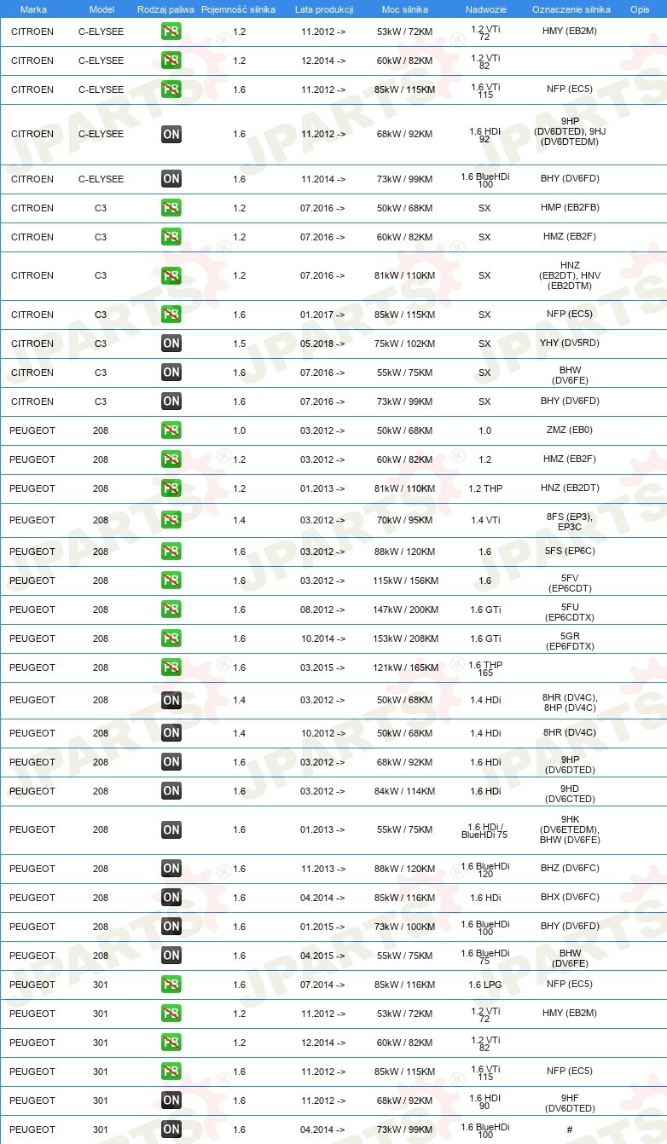Click the PB icon for Peugeot 208 1.2 THP

pos(171,488)
